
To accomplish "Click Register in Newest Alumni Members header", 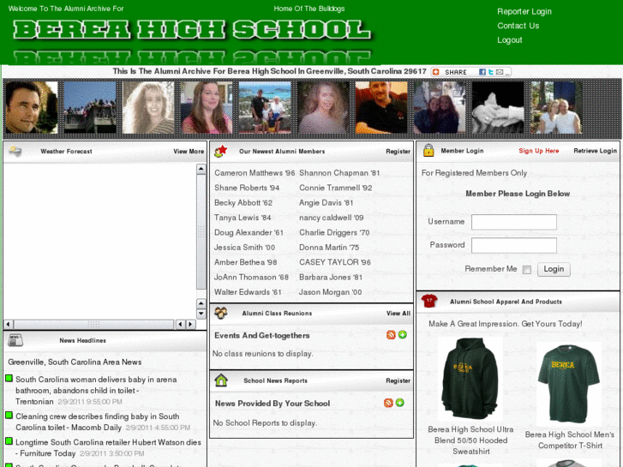I will tap(398, 152).
